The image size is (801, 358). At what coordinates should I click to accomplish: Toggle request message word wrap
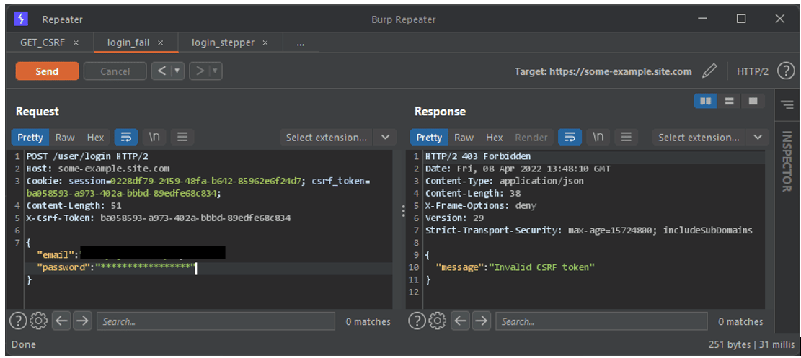[126, 137]
